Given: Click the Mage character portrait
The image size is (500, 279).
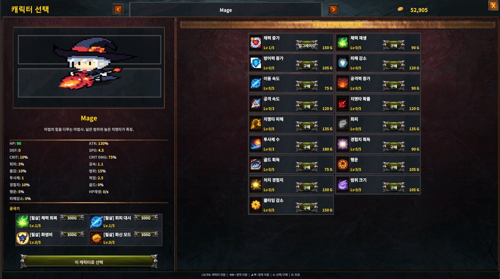Looking at the screenshot, I should click(89, 67).
